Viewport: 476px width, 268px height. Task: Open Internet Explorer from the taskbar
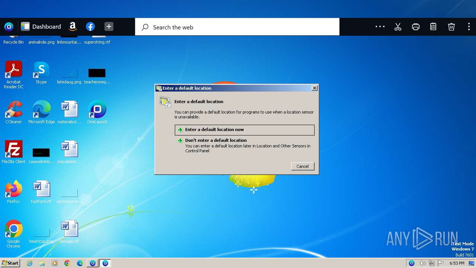point(30,263)
